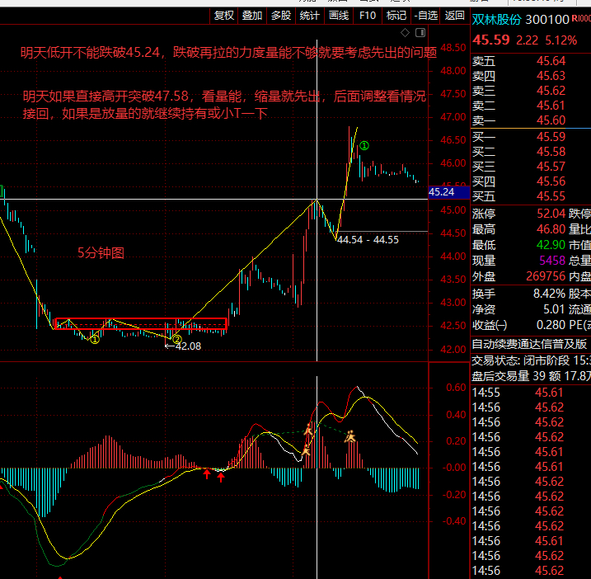Click the 现量 value 5458

tap(552, 261)
